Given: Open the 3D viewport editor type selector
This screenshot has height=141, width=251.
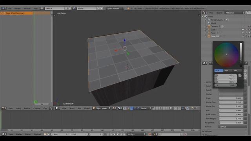Looking at the screenshot, I should pyautogui.click(x=58, y=108).
